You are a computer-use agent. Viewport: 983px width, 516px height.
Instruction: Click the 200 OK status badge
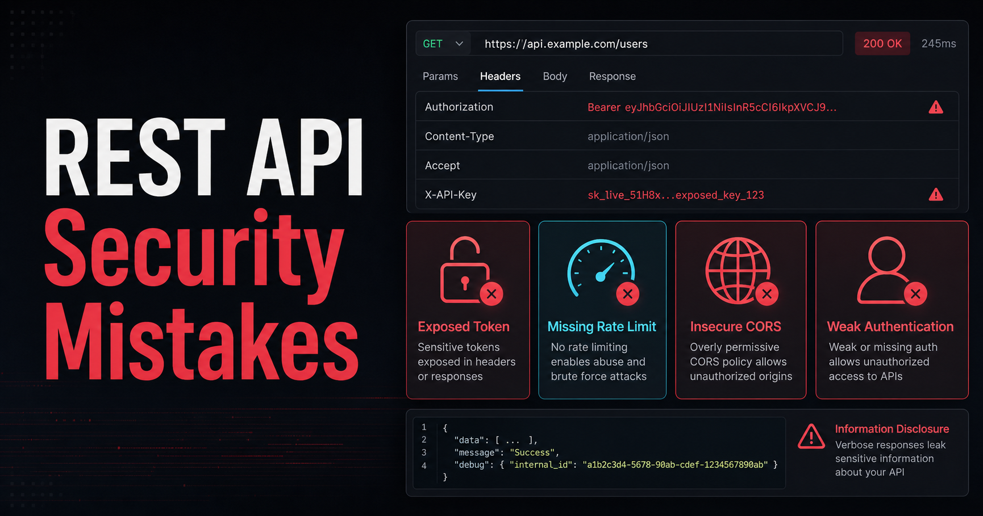pyautogui.click(x=882, y=44)
